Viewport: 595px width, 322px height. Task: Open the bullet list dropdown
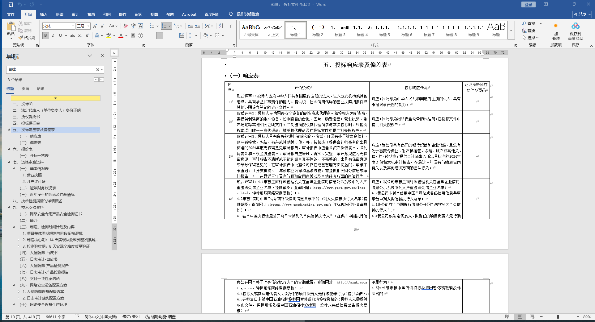coord(158,26)
